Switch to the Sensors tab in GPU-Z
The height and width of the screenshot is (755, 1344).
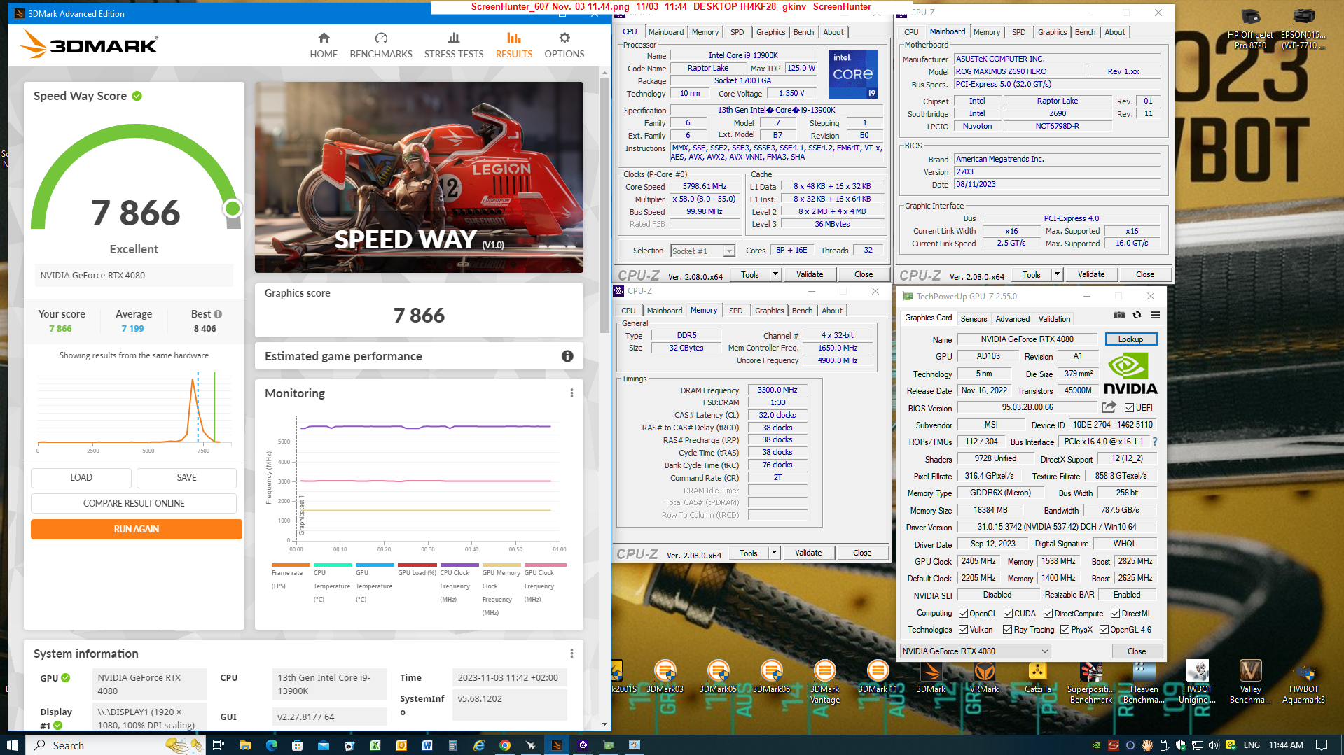[974, 318]
